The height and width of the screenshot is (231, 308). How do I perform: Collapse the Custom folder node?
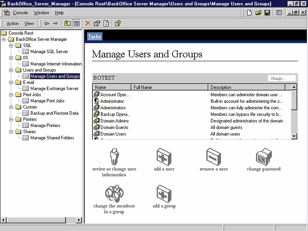coord(11,107)
